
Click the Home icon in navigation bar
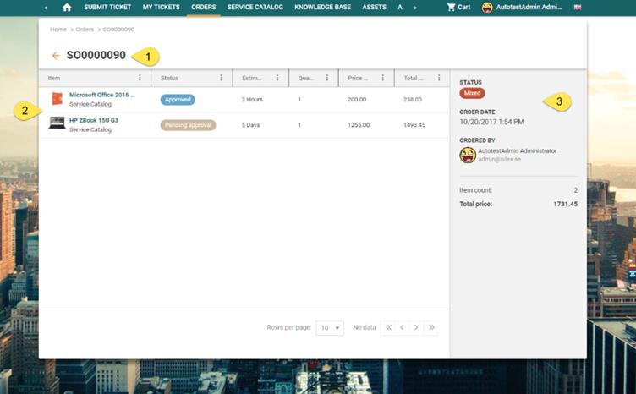[67, 8]
